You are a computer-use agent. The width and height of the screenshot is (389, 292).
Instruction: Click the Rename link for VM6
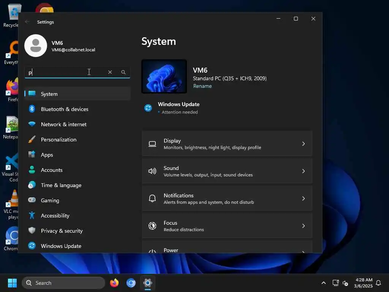202,86
